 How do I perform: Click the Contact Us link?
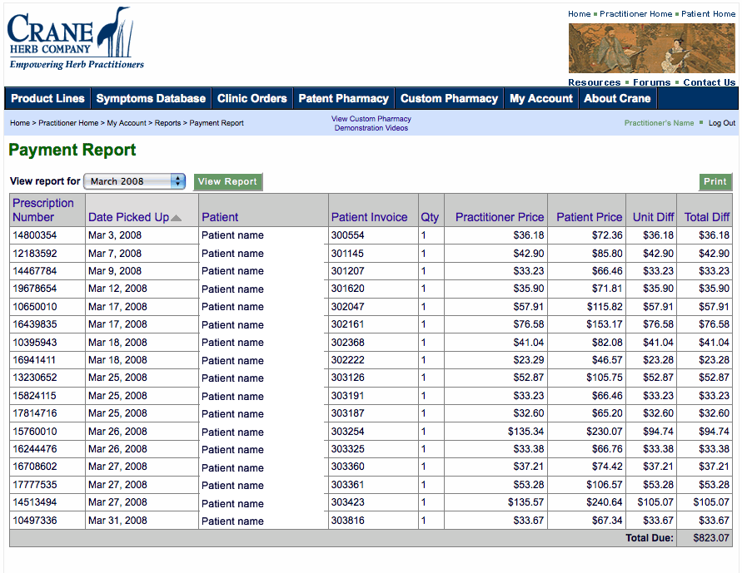[709, 82]
